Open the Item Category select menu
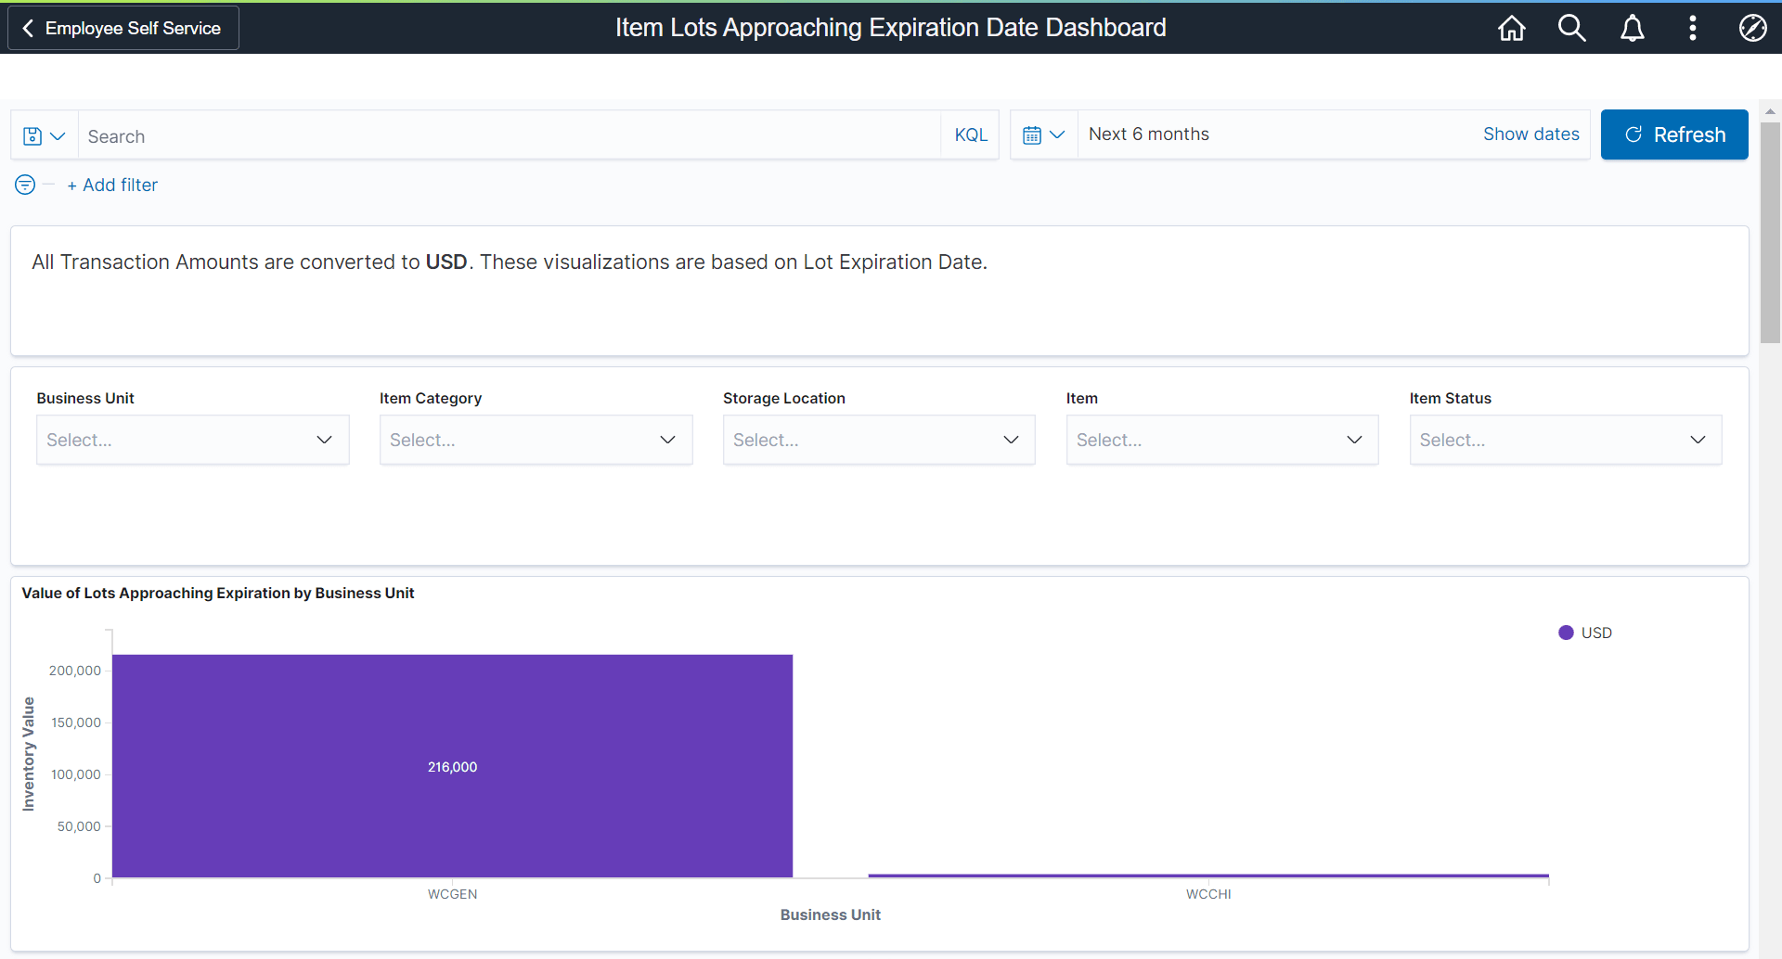Screen dimensions: 1782x959 point(536,440)
